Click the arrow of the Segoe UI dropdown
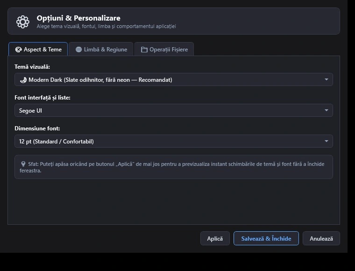 point(326,110)
